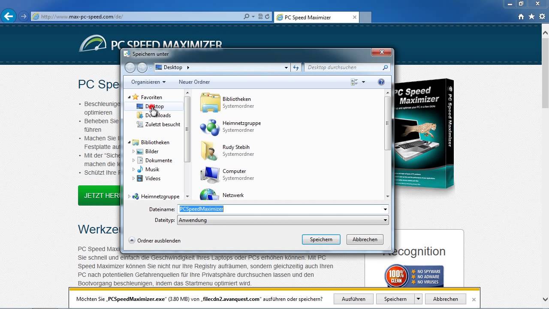This screenshot has width=549, height=309.
Task: Select Bilder in navigation tree
Action: coord(152,151)
